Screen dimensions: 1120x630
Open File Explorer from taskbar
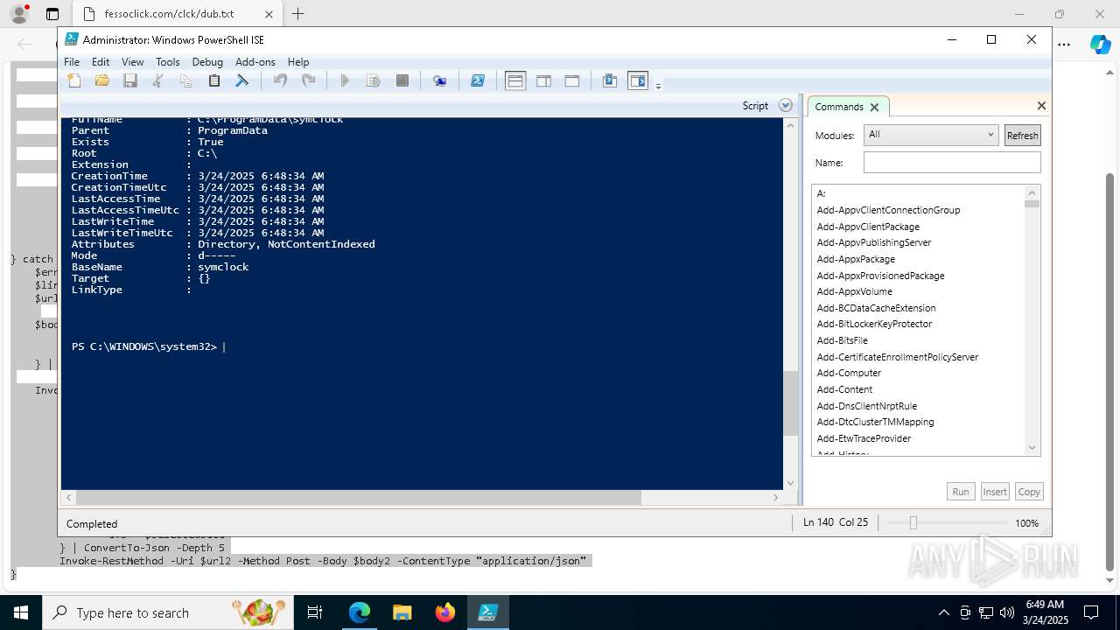click(x=402, y=612)
